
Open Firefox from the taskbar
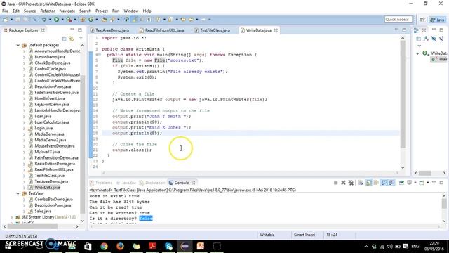coord(120,246)
